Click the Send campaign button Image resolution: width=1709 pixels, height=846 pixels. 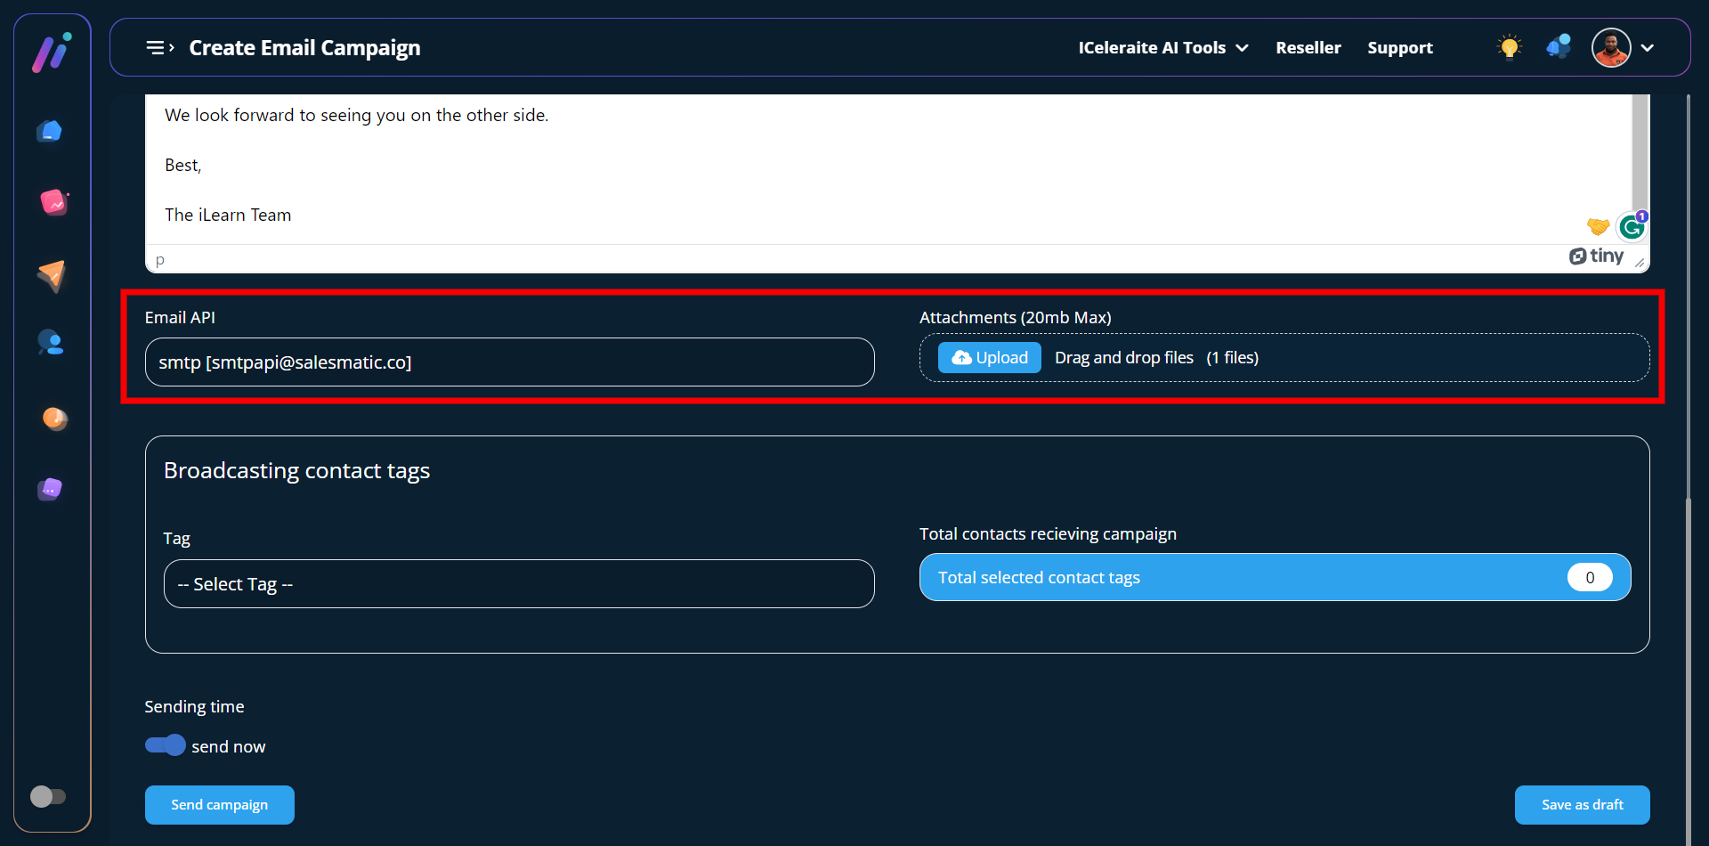coord(219,805)
